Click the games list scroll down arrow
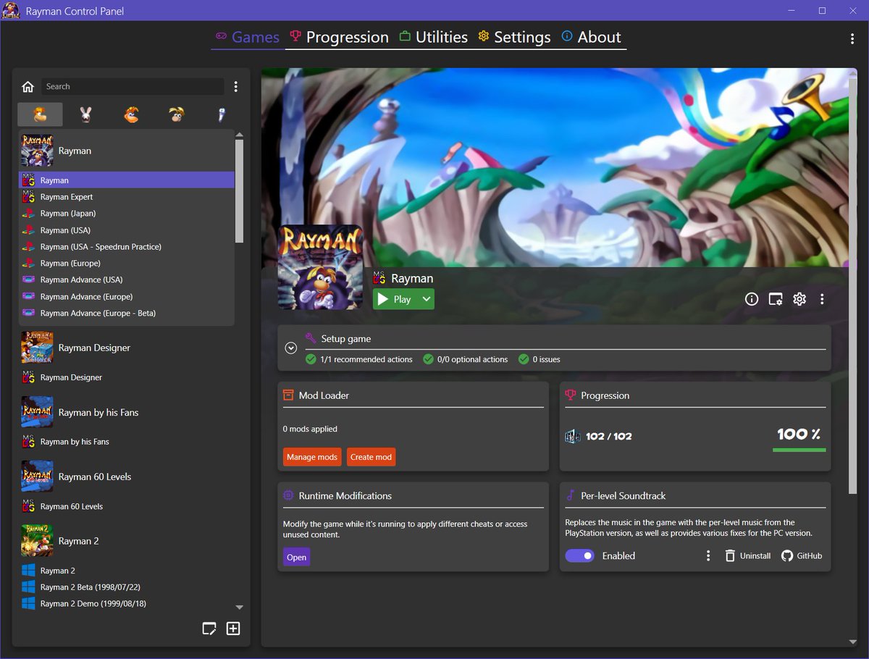This screenshot has height=659, width=869. pyautogui.click(x=240, y=608)
